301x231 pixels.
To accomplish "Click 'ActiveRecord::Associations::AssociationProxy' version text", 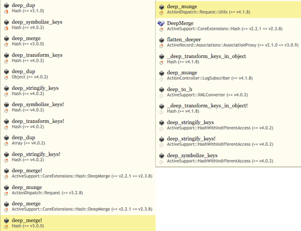I will pyautogui.click(x=233, y=45).
